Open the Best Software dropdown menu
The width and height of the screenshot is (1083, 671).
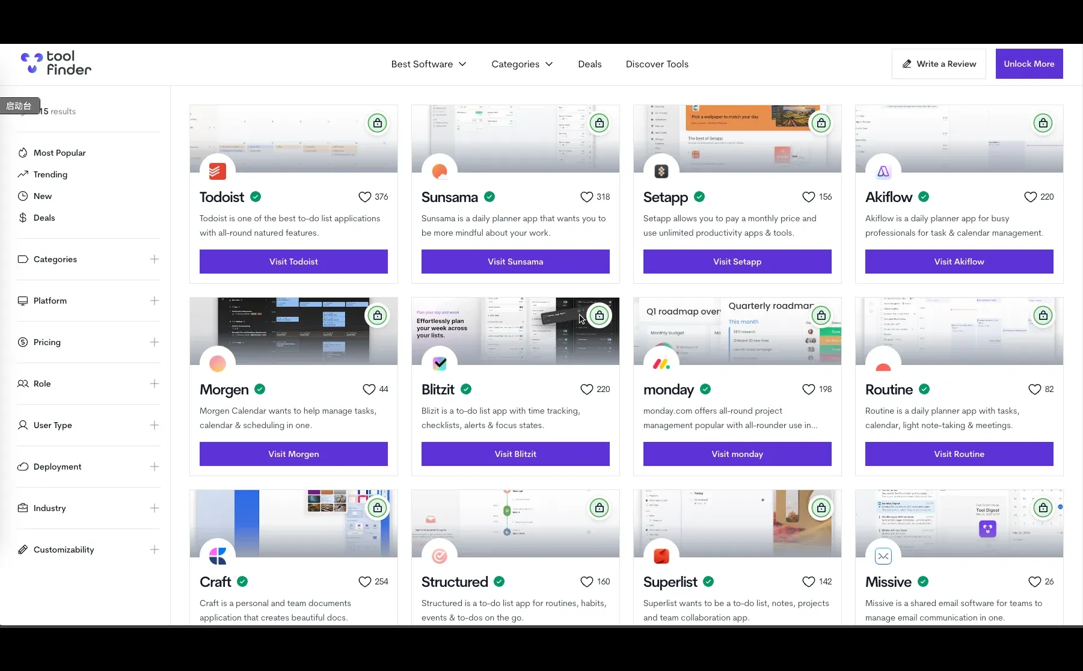[x=429, y=64]
